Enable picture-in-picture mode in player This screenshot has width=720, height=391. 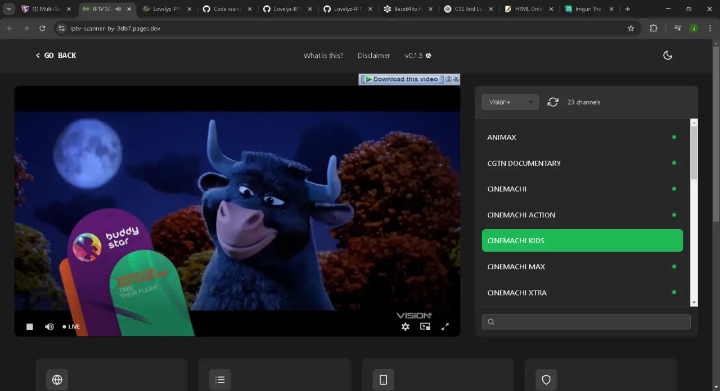[425, 326]
